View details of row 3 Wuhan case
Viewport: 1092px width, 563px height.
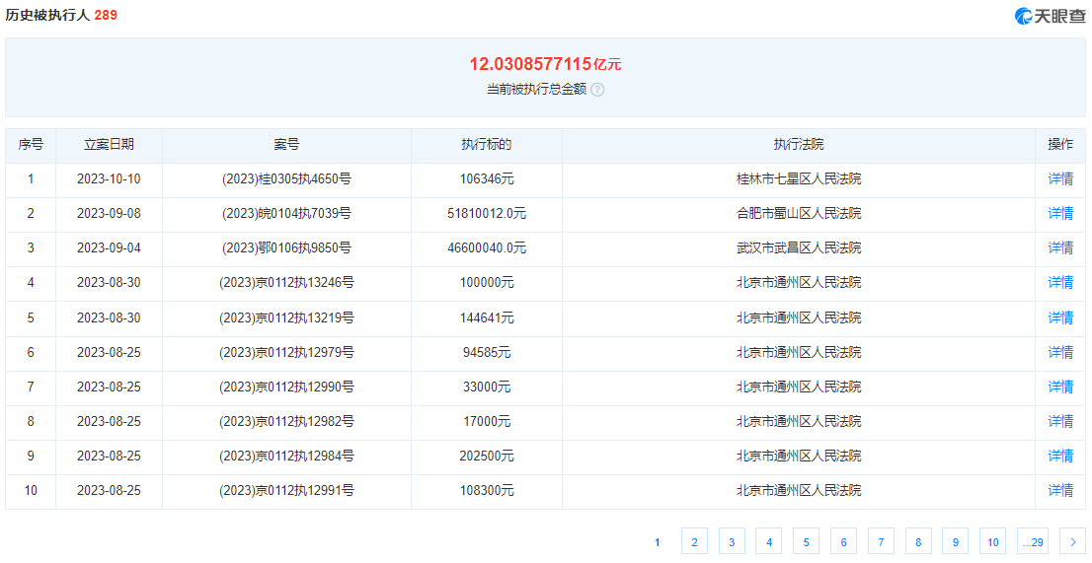coord(1060,248)
